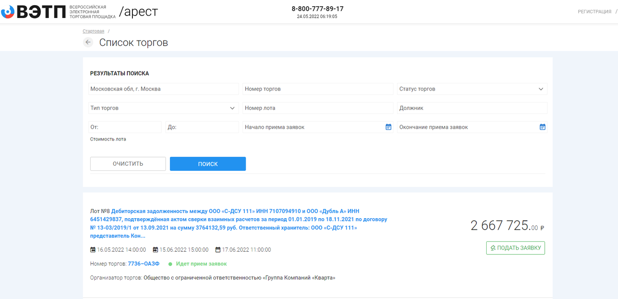618x299 pixels.
Task: Click the calendar icon beside 17.06.2022 11:00:00
Action: point(218,250)
